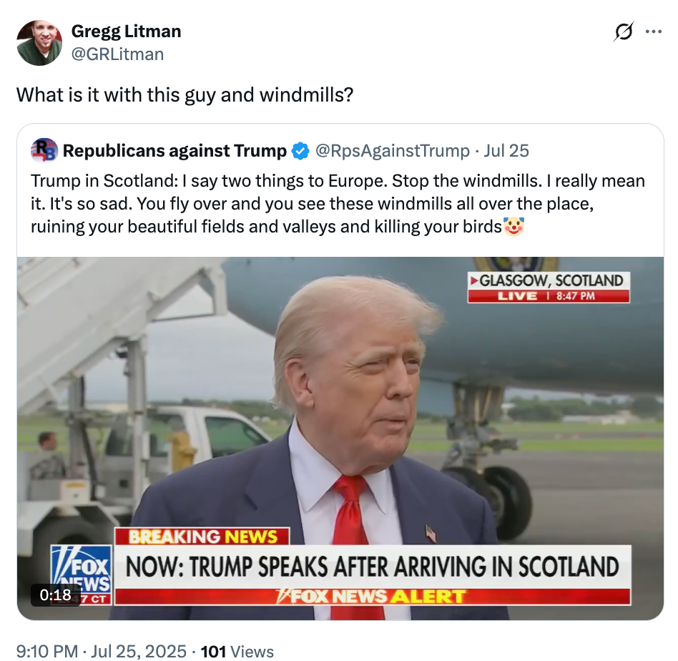
Task: Open Gregg Litman's profile avatar
Action: click(x=39, y=43)
